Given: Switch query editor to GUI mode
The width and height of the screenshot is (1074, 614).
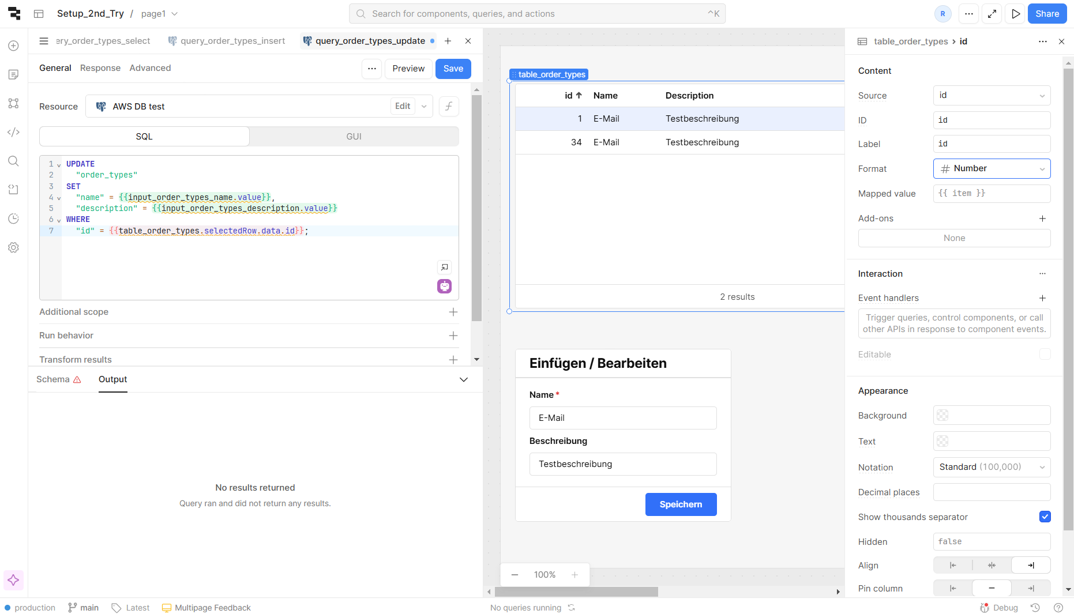Looking at the screenshot, I should [x=354, y=137].
